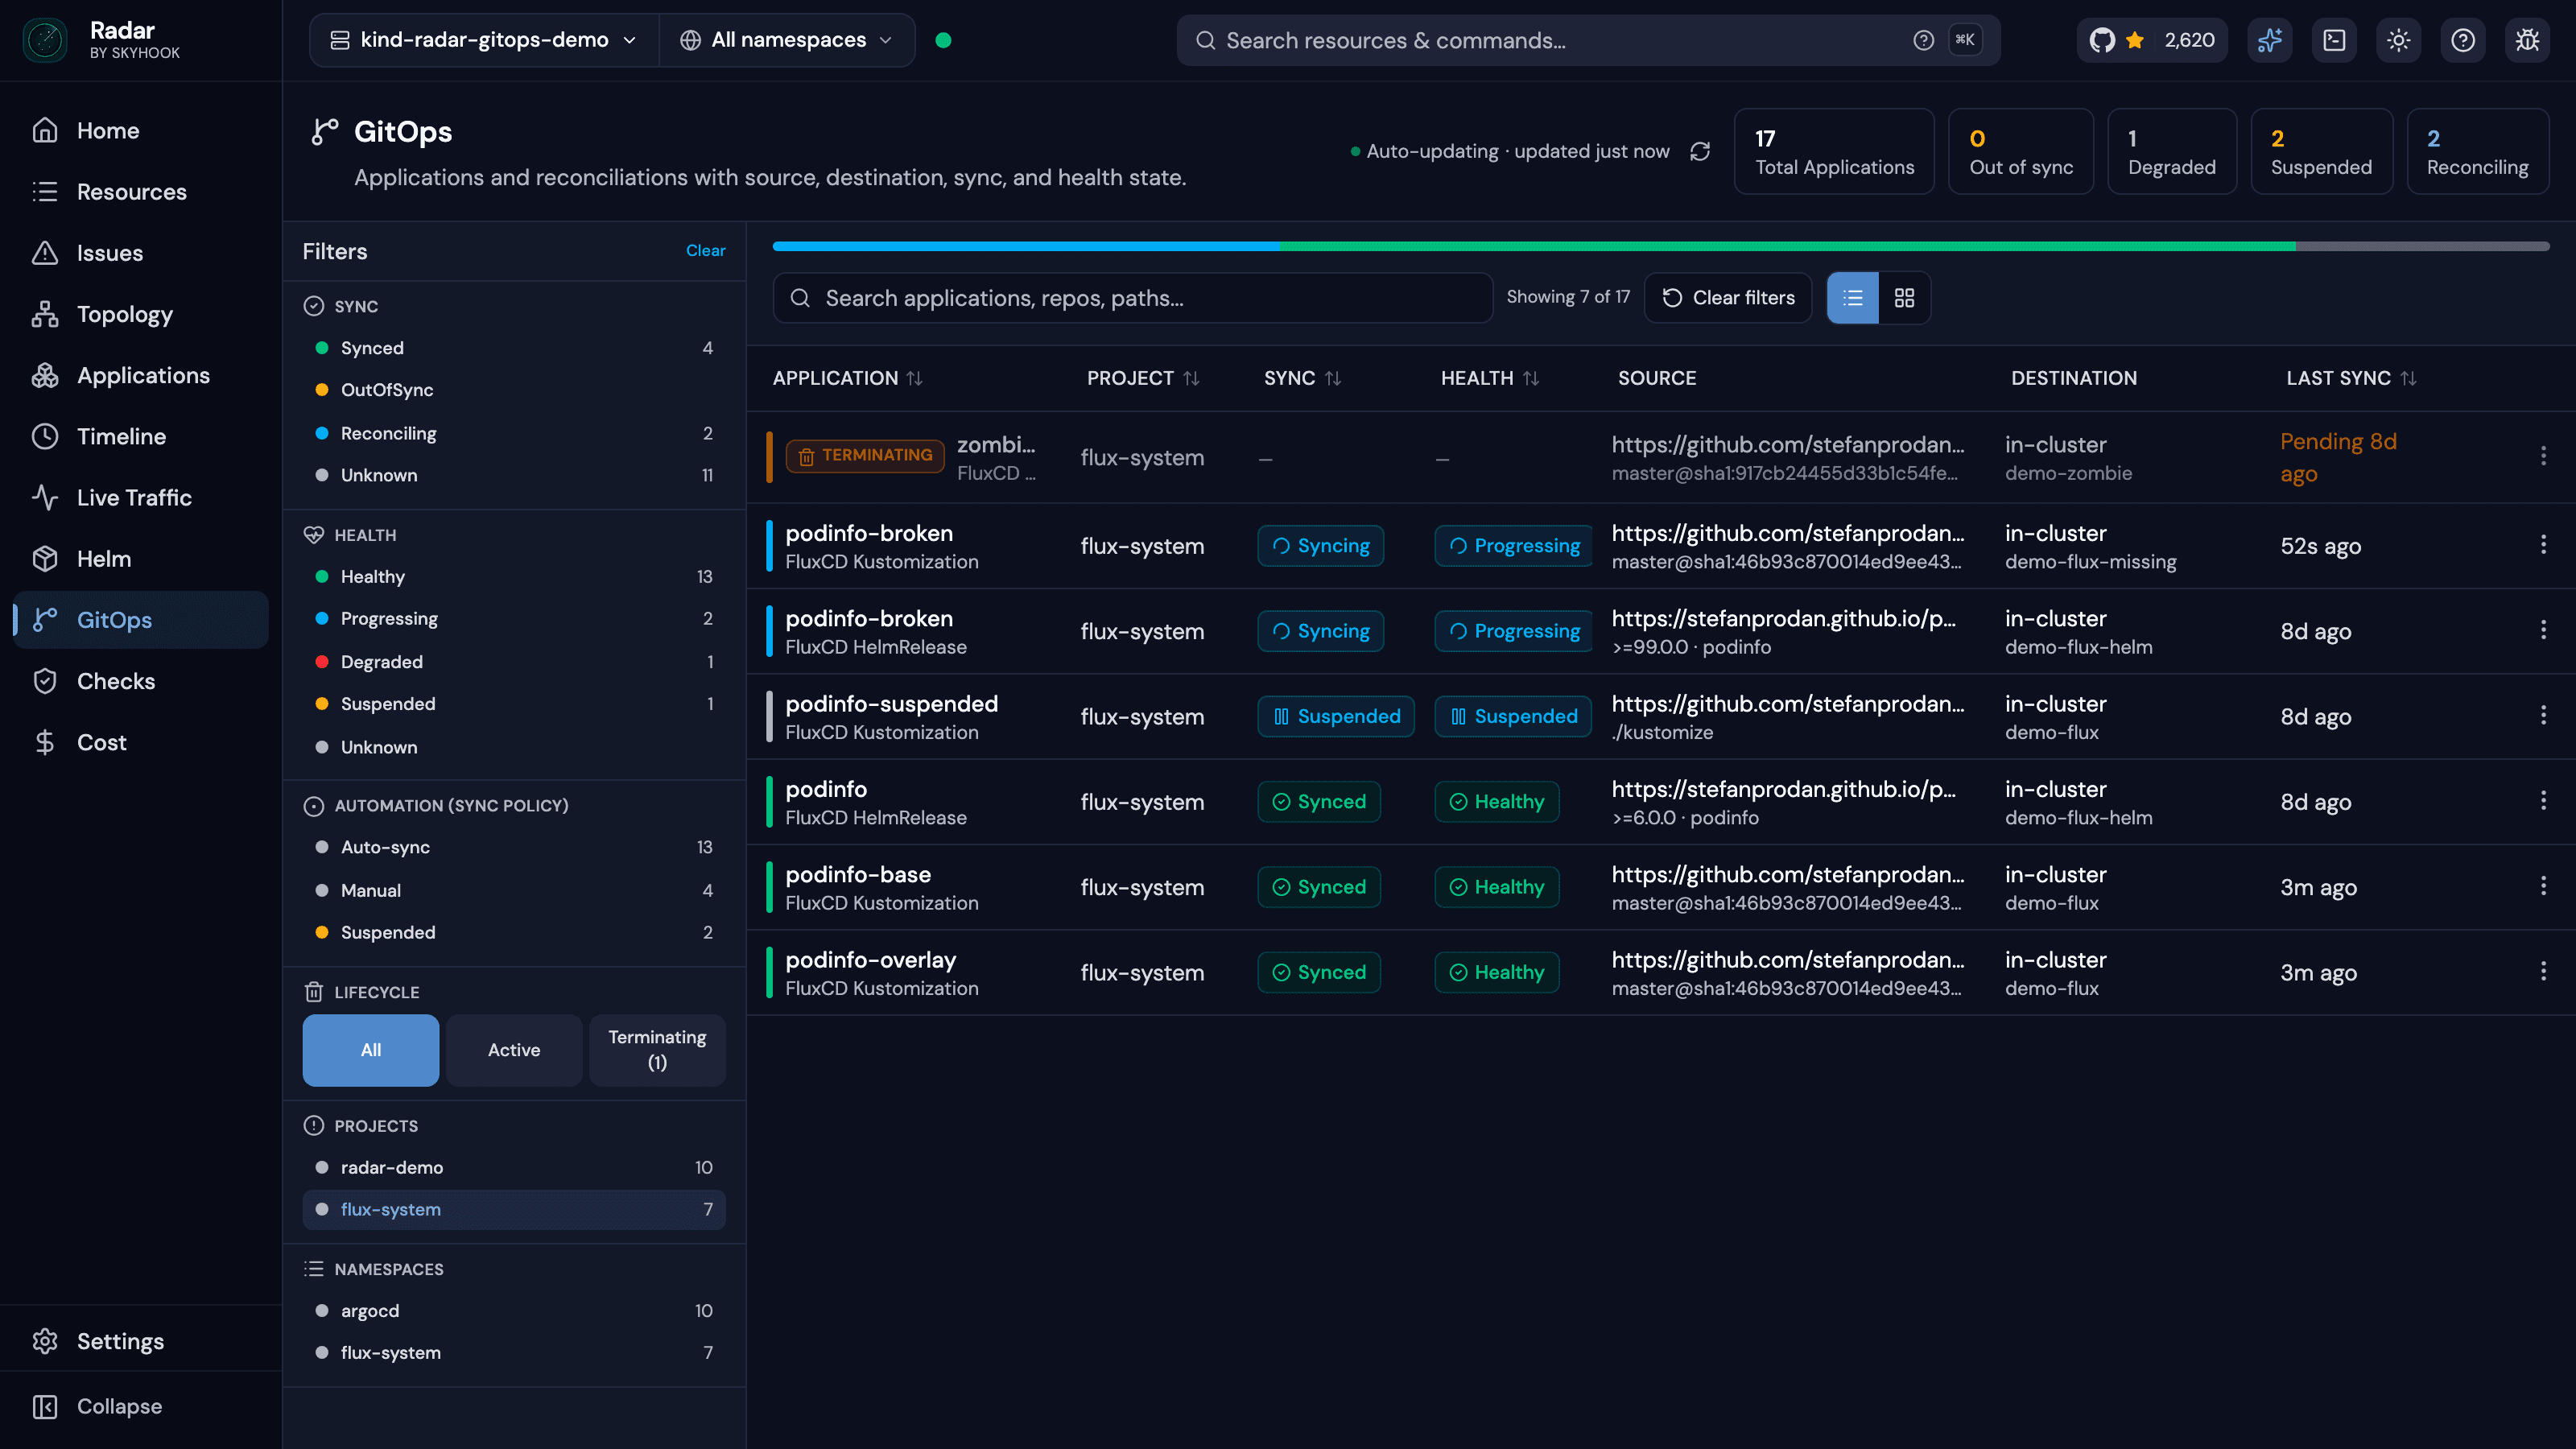Toggle Degraded health filter

click(514, 662)
